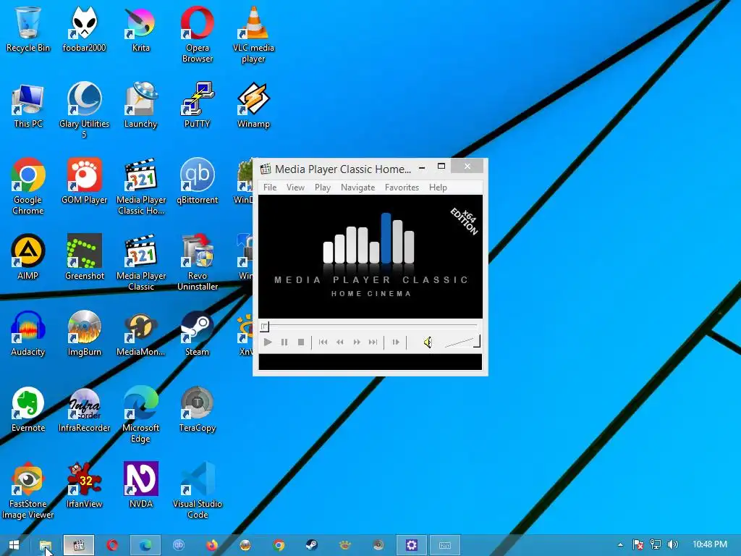Open the on-screen keyboard taskbar button
This screenshot has height=556, width=741.
tap(445, 545)
